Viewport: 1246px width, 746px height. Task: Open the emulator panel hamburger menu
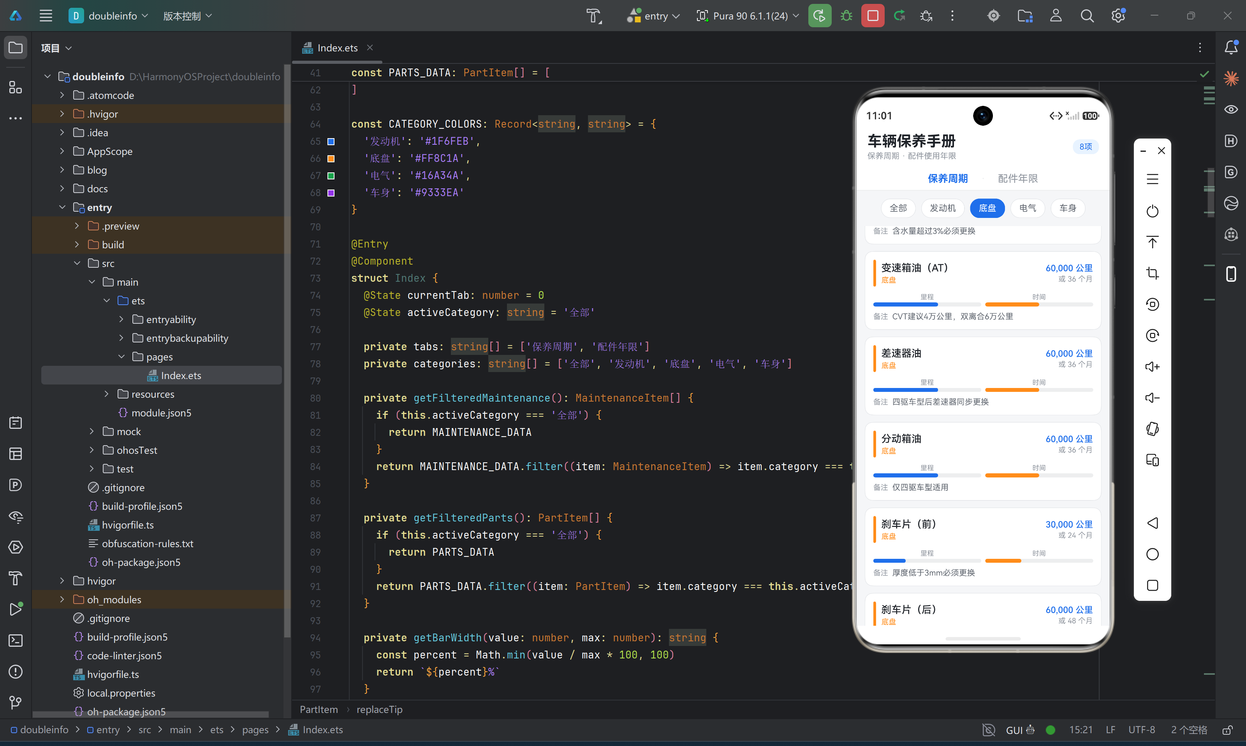1152,179
